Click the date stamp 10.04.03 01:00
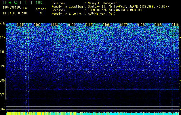Image resolution: width=181 pixels, height=115 pixels. click(x=15, y=13)
